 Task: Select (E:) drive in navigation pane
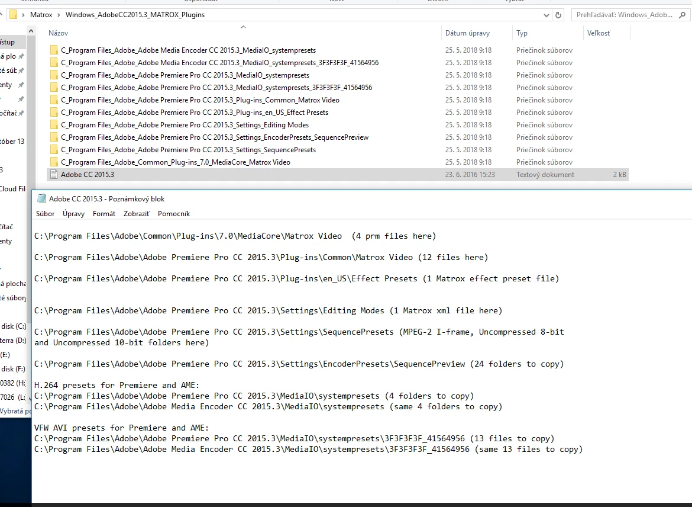coord(5,355)
